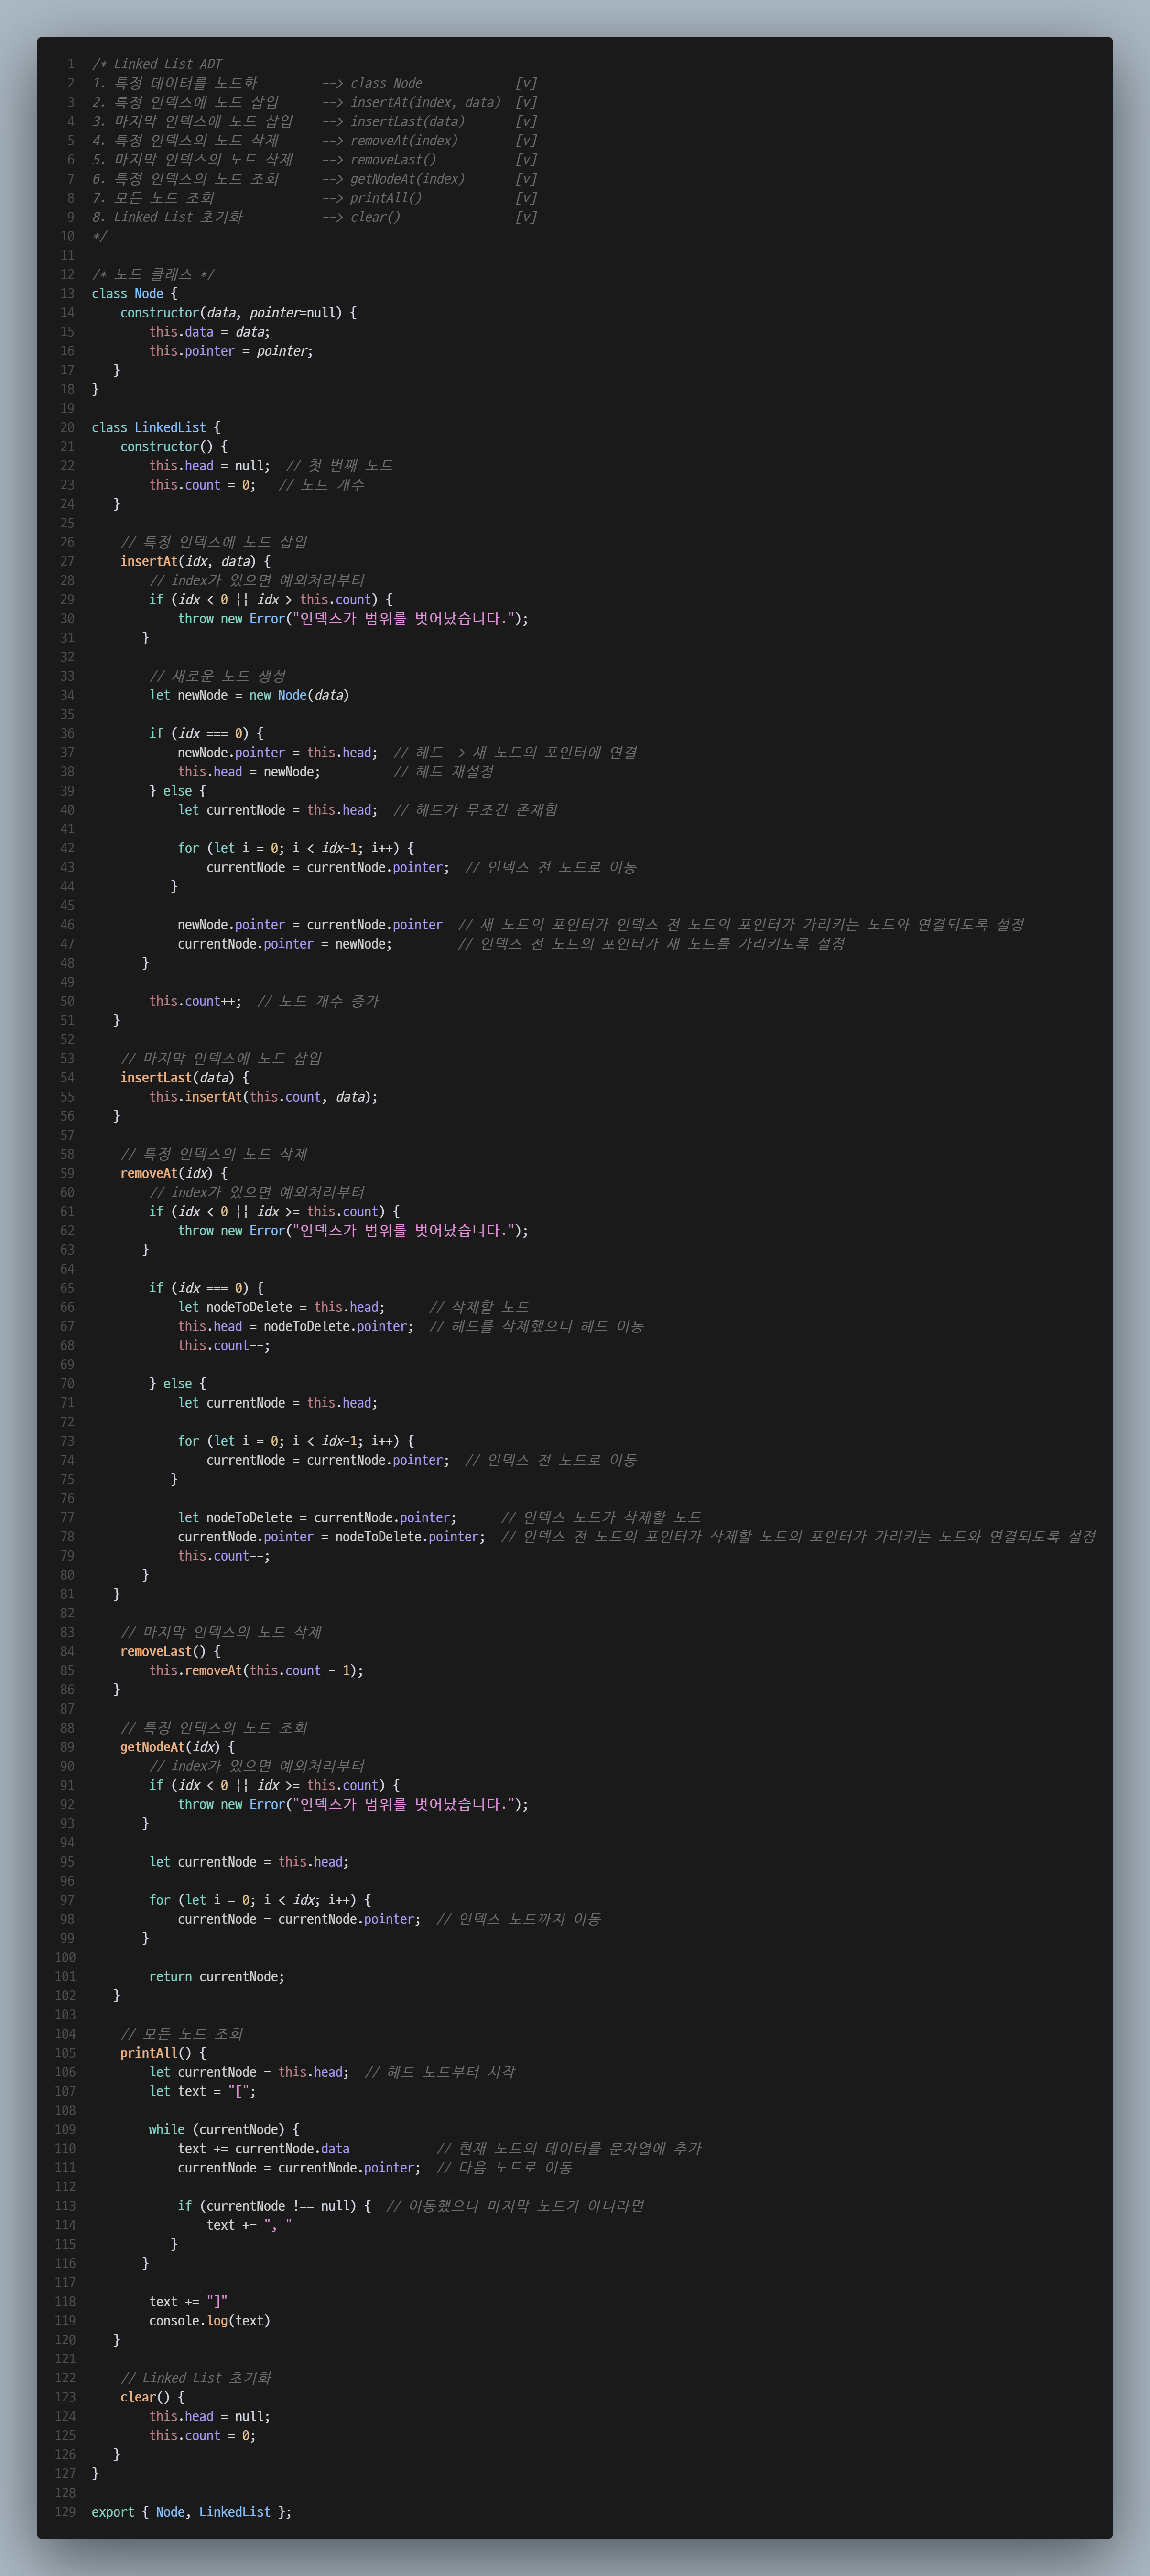Click '} else {' on line 70
This screenshot has width=1150, height=2576.
[177, 1384]
